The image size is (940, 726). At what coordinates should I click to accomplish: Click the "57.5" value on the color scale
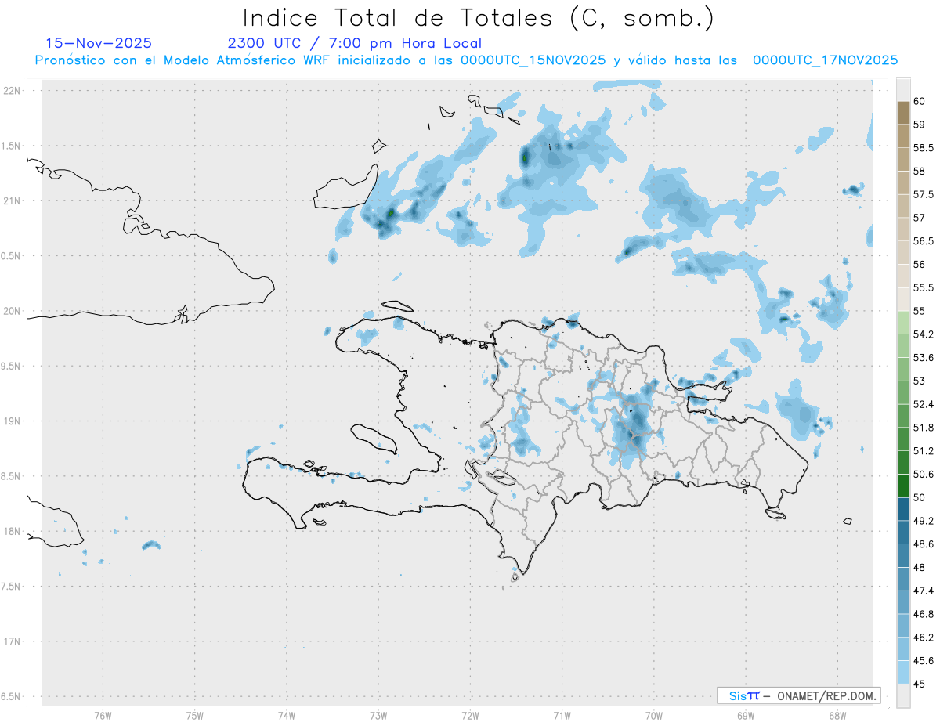coord(923,194)
